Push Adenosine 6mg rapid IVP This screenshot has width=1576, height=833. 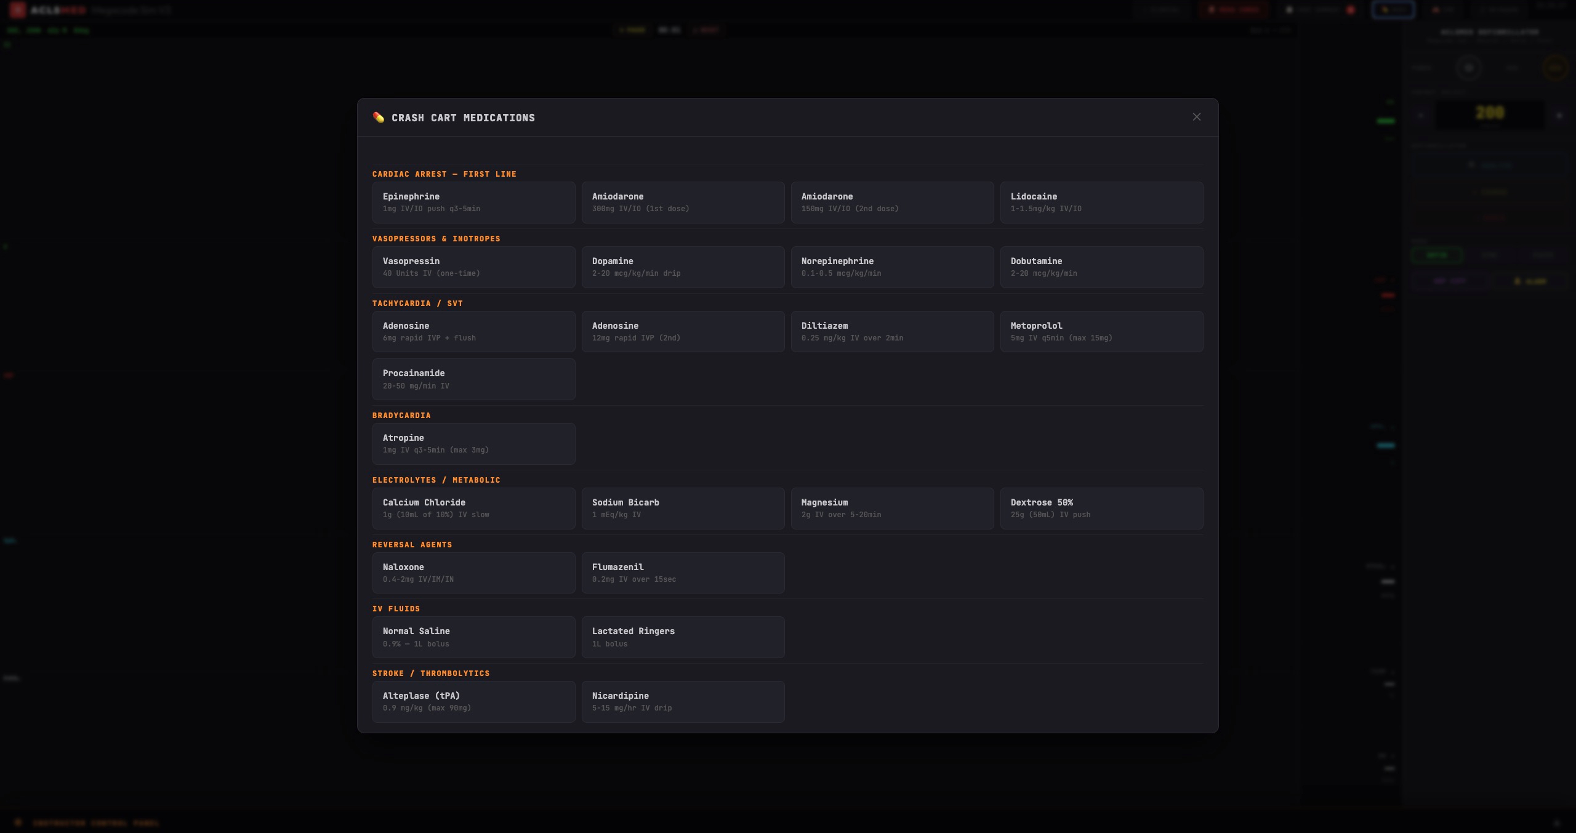coord(473,331)
